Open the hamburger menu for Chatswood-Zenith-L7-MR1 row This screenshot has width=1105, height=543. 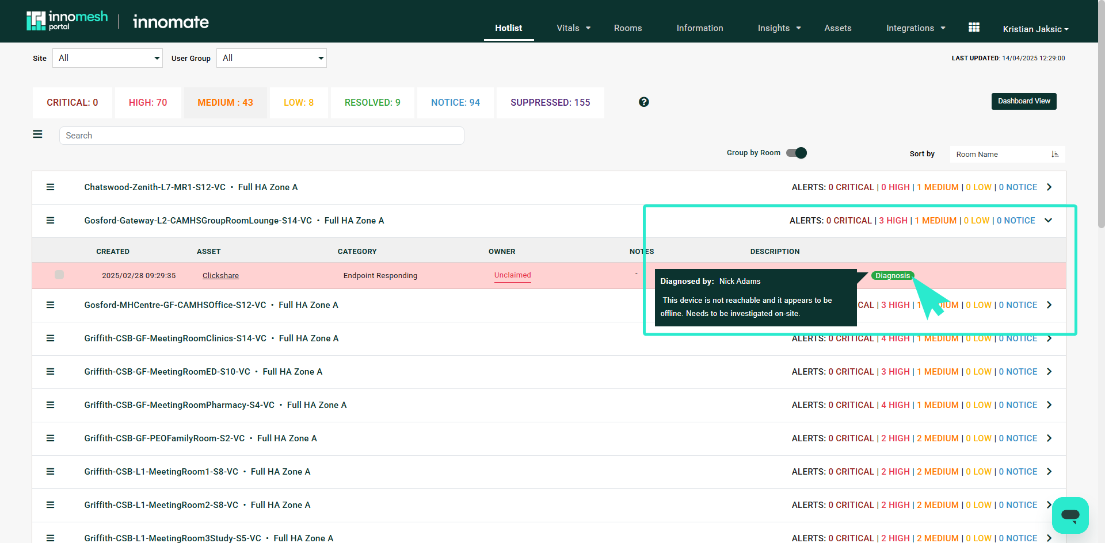click(x=50, y=187)
